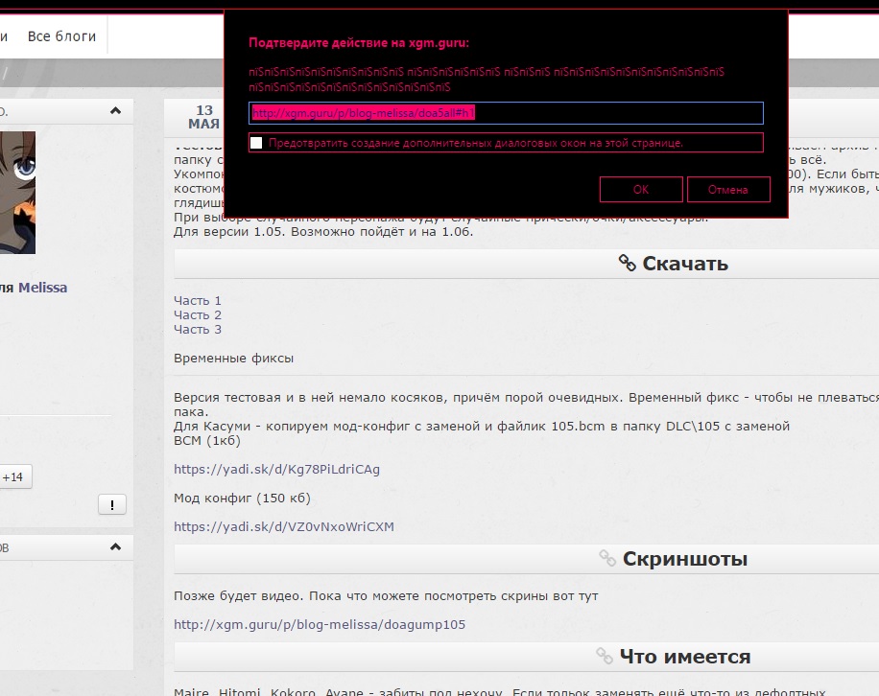The image size is (879, 696).
Task: Open the yadi.sk VZ0vNxoWriCXM link
Action: click(x=284, y=527)
